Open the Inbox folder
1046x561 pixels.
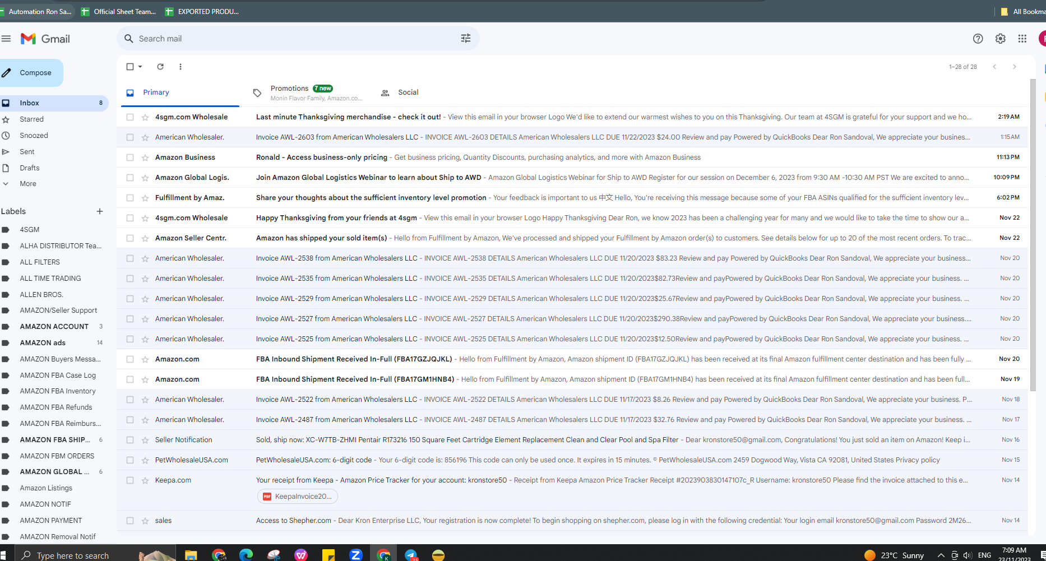coord(54,103)
